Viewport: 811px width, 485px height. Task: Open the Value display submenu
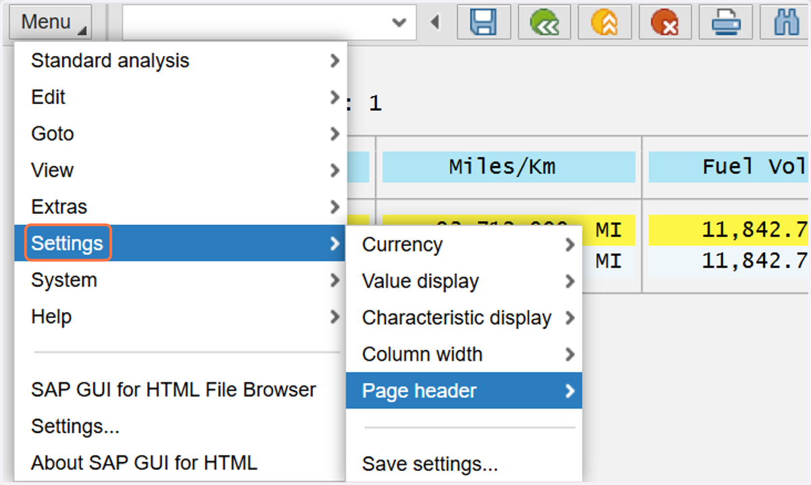tap(464, 281)
